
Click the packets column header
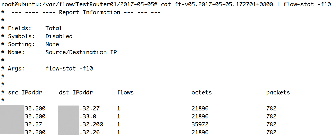[x=278, y=92]
